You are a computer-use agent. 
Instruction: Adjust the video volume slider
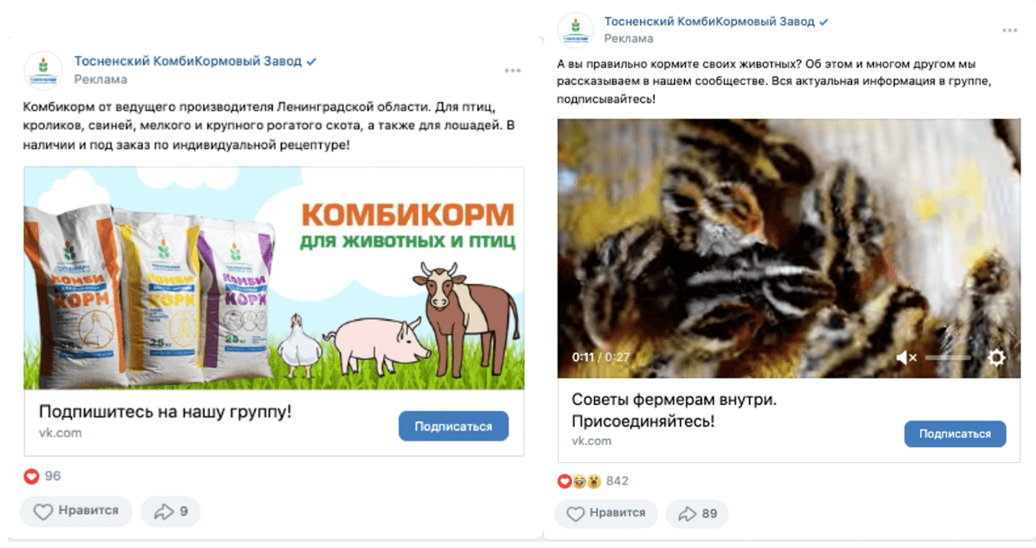[947, 357]
